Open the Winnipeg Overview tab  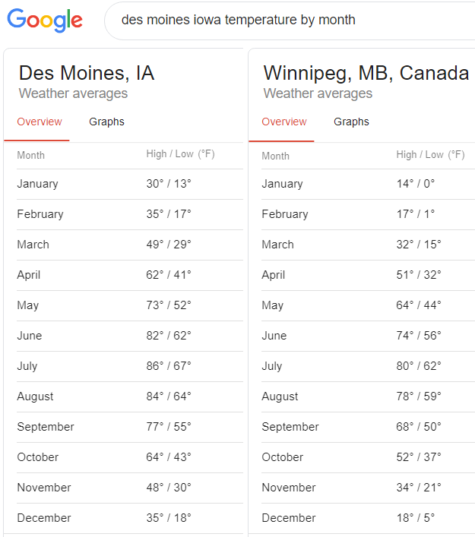(284, 122)
